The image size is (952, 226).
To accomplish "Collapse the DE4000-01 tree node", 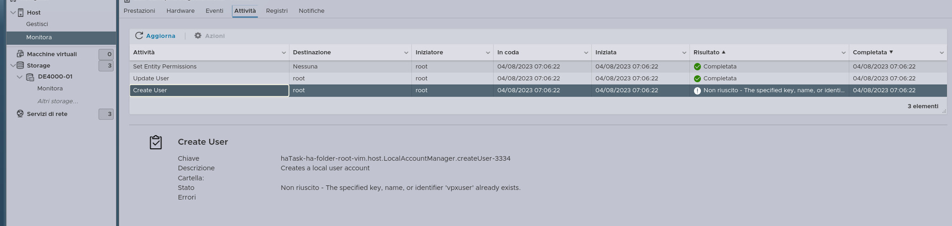I will tap(20, 77).
